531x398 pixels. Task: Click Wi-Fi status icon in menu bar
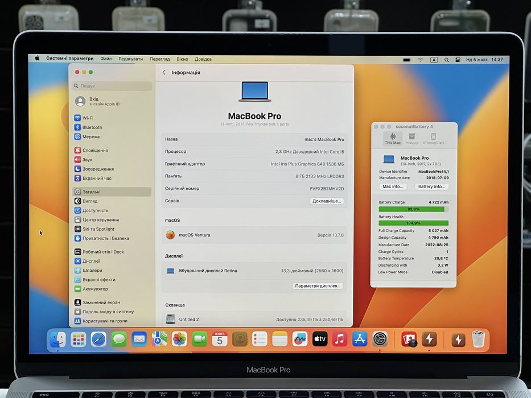click(420, 60)
